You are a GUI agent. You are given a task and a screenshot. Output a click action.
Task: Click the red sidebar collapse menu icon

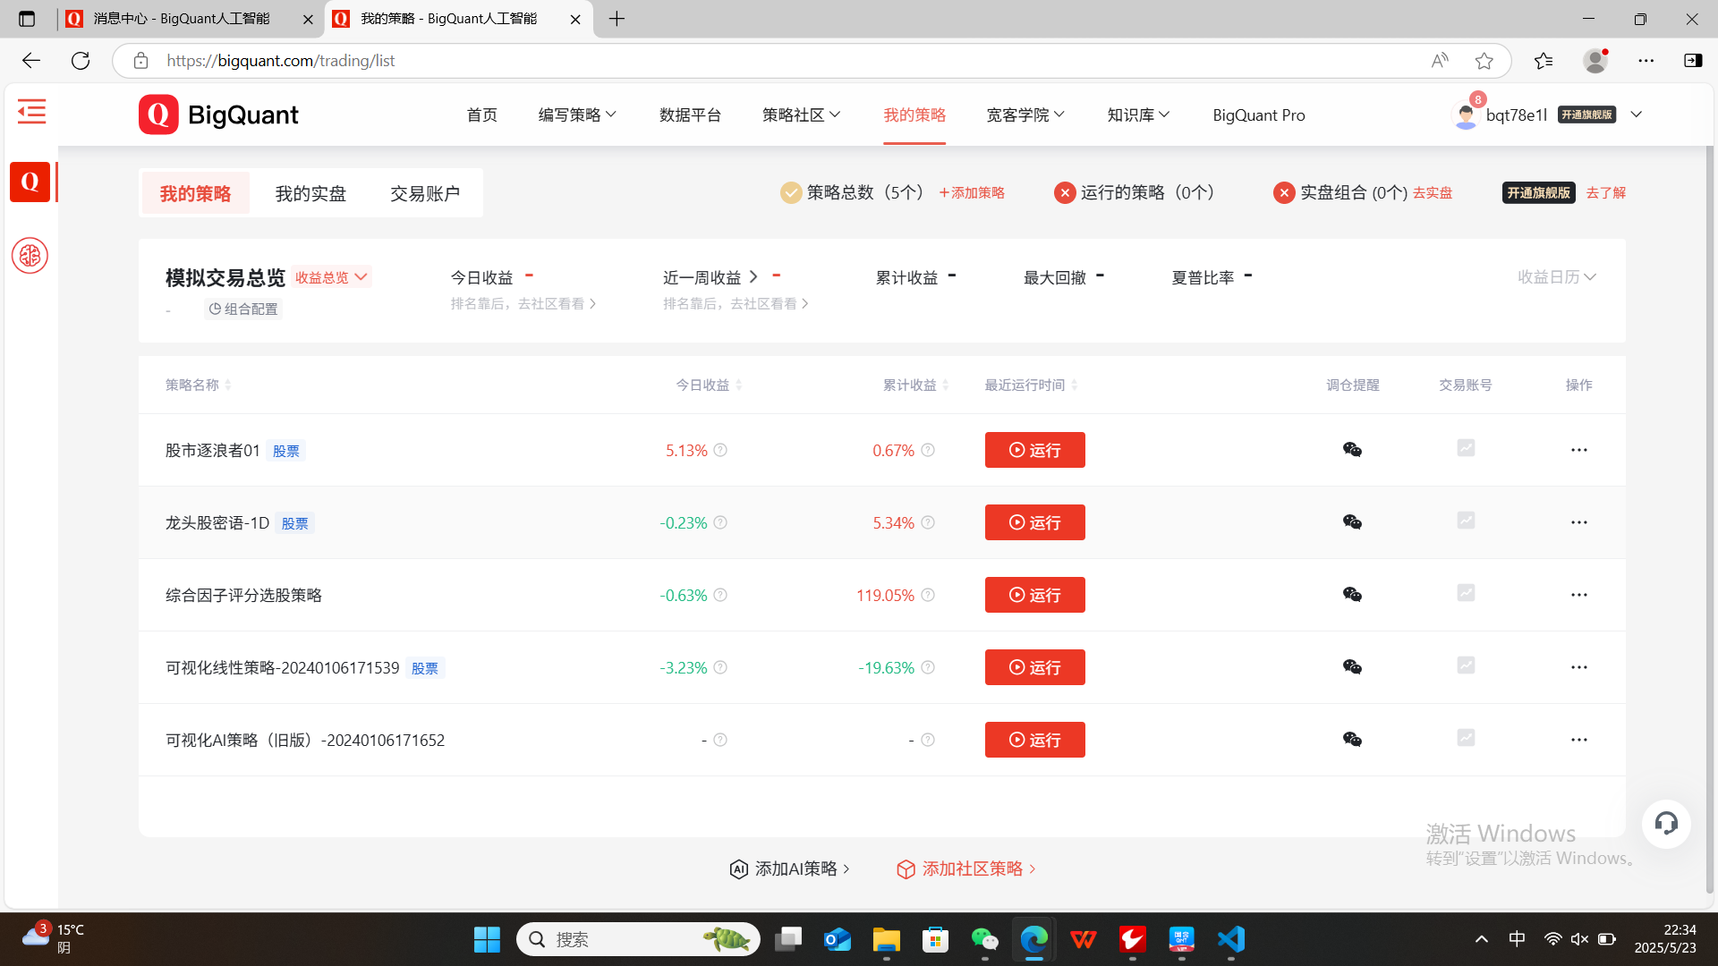tap(31, 112)
